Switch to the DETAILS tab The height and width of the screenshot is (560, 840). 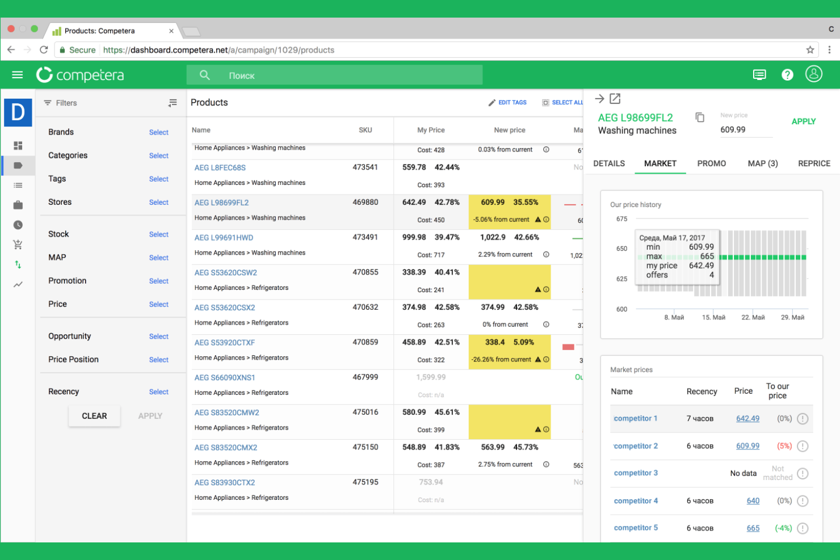609,163
